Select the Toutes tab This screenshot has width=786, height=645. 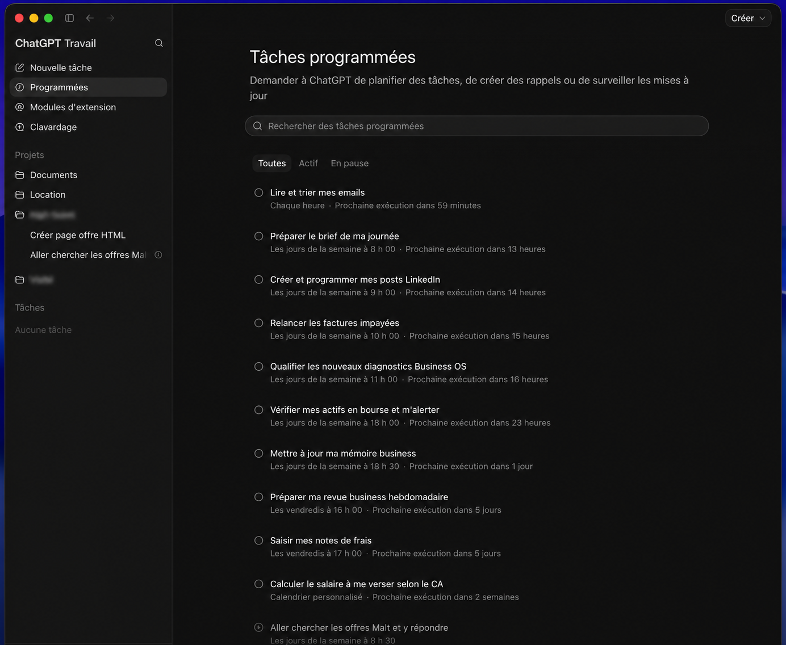[272, 164]
